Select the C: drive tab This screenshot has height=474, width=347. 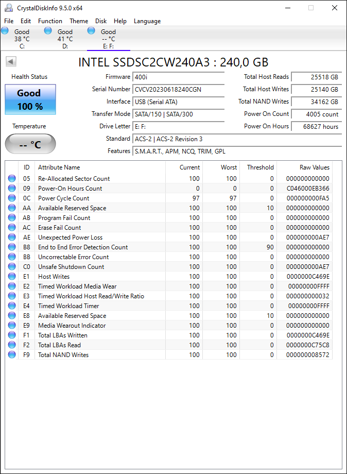22,39
